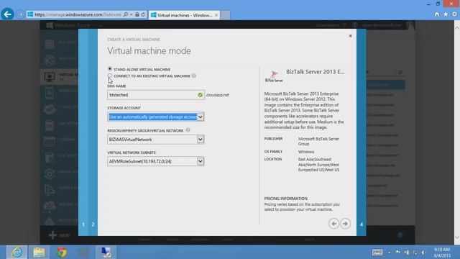Click the address bar URL
Screen dimensions: 460x259
point(78,14)
